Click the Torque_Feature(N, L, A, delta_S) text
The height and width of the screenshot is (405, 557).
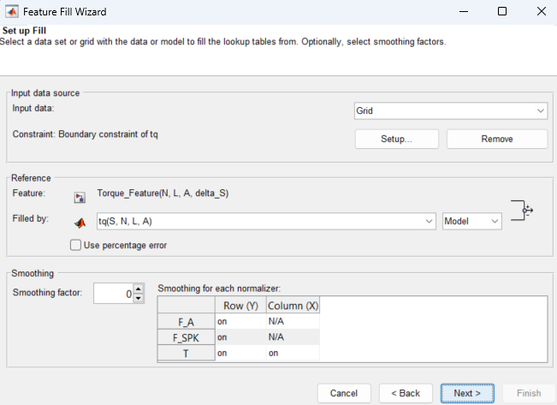click(163, 193)
